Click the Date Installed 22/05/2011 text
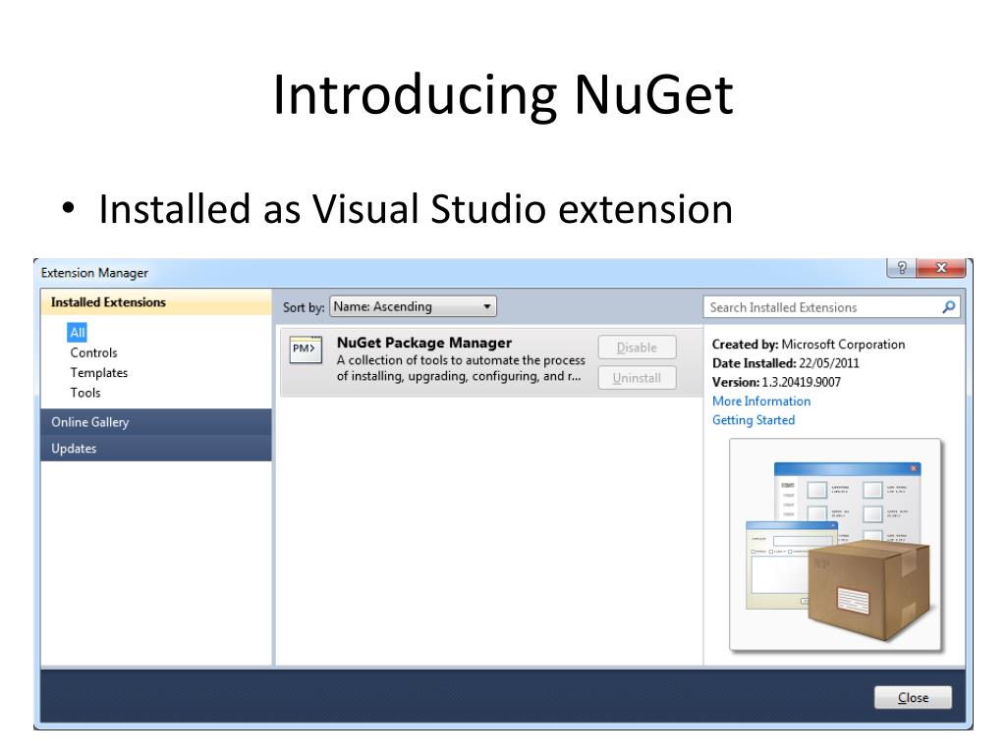The width and height of the screenshot is (1006, 754). [785, 363]
